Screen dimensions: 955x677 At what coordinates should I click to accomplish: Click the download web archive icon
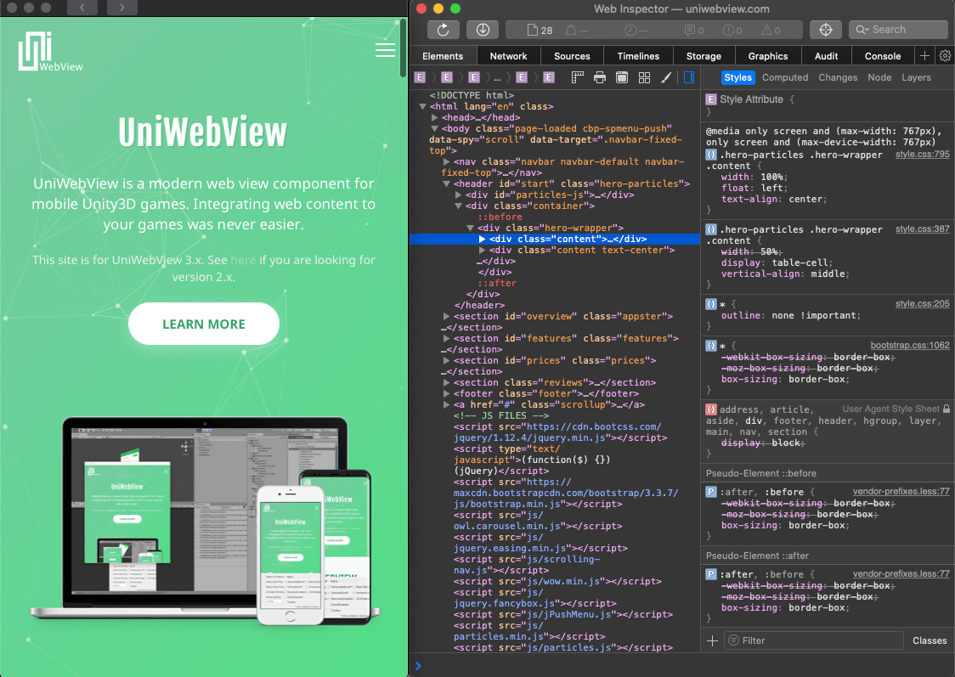point(483,30)
